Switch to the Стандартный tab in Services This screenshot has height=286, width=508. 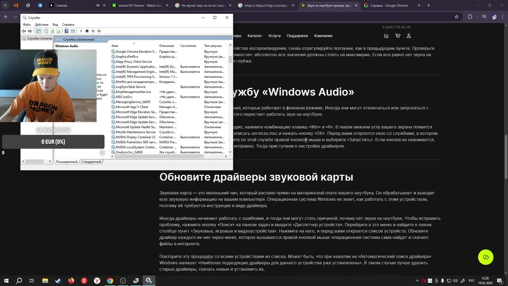pos(91,162)
